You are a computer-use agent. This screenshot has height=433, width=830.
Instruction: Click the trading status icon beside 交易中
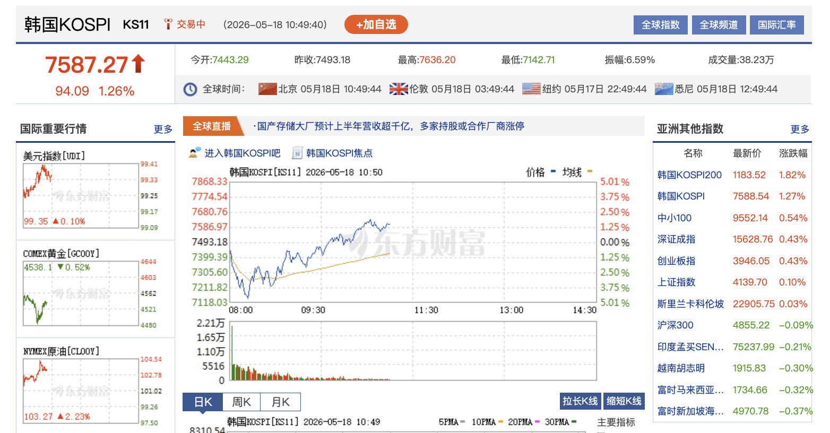[x=168, y=24]
